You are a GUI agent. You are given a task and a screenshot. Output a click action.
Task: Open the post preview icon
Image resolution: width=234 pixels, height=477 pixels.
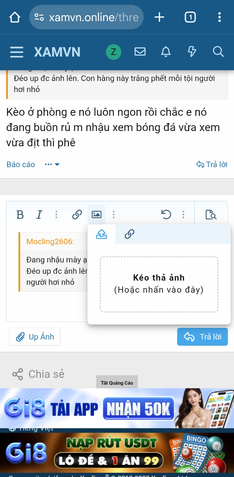pyautogui.click(x=211, y=215)
